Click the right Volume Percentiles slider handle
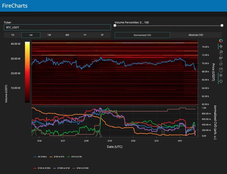Screen dimensions: 227x174 [222, 25]
